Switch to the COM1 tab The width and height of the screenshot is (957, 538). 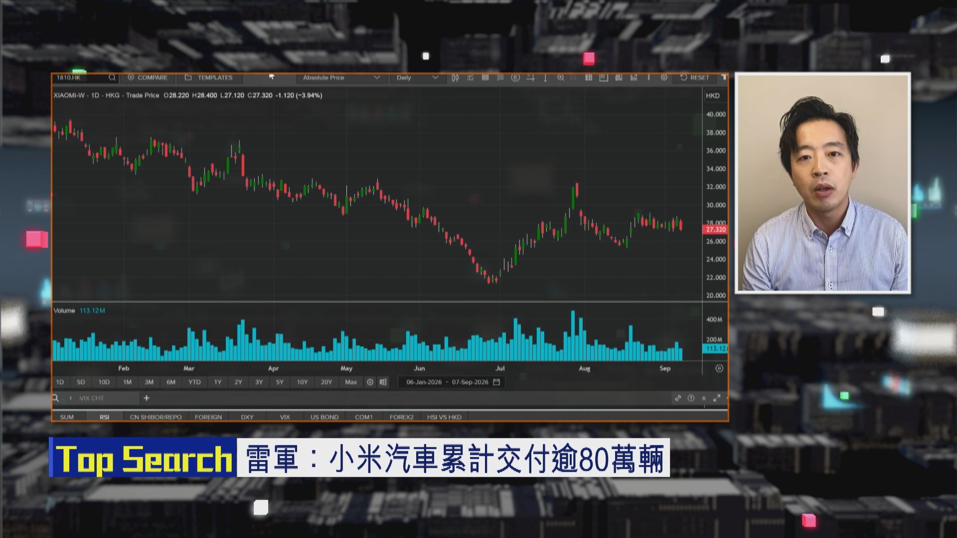pyautogui.click(x=364, y=417)
